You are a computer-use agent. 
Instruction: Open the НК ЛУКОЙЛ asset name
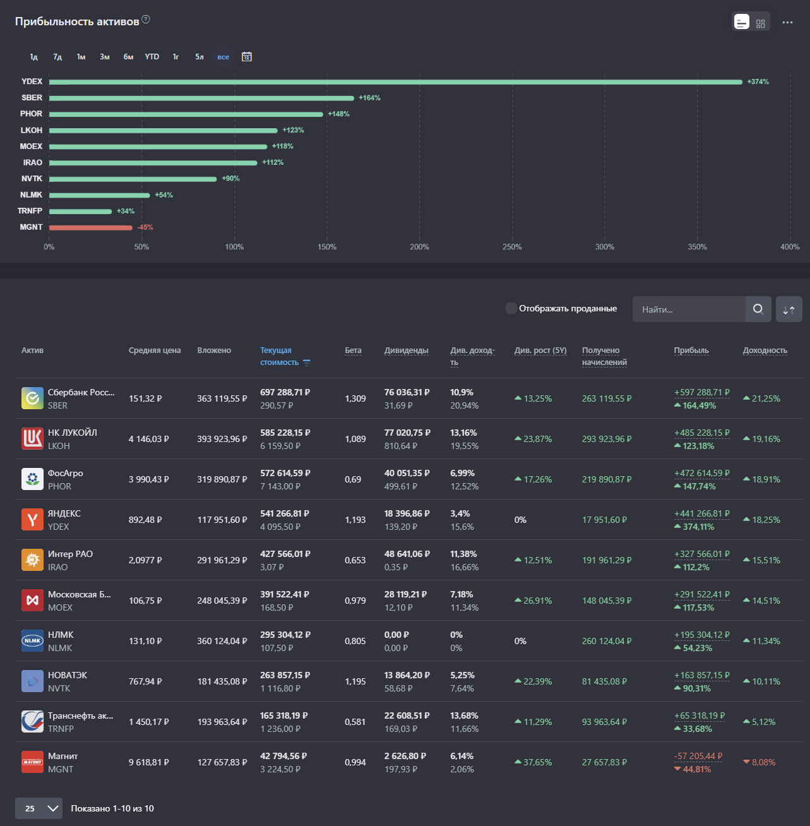[73, 433]
